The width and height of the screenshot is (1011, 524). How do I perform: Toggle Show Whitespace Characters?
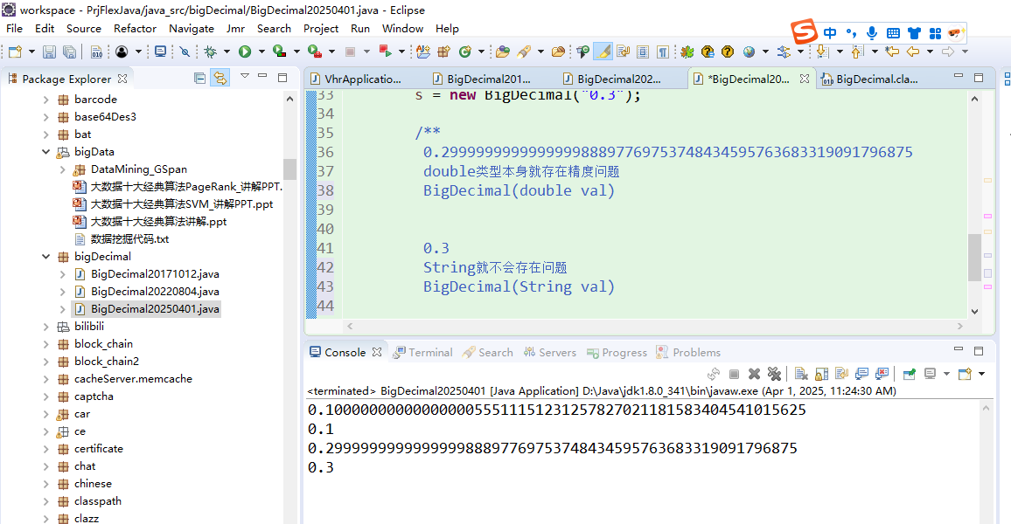click(661, 52)
